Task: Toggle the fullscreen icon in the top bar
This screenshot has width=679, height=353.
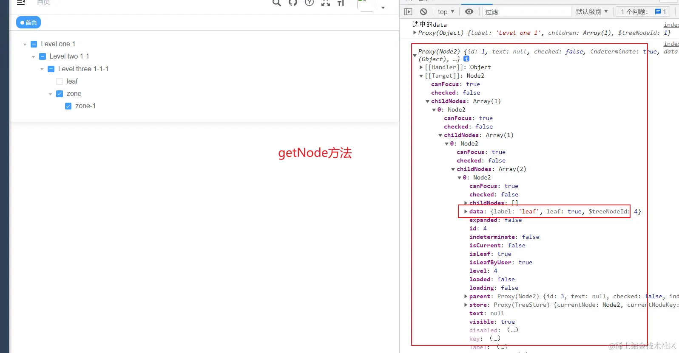Action: pyautogui.click(x=326, y=3)
